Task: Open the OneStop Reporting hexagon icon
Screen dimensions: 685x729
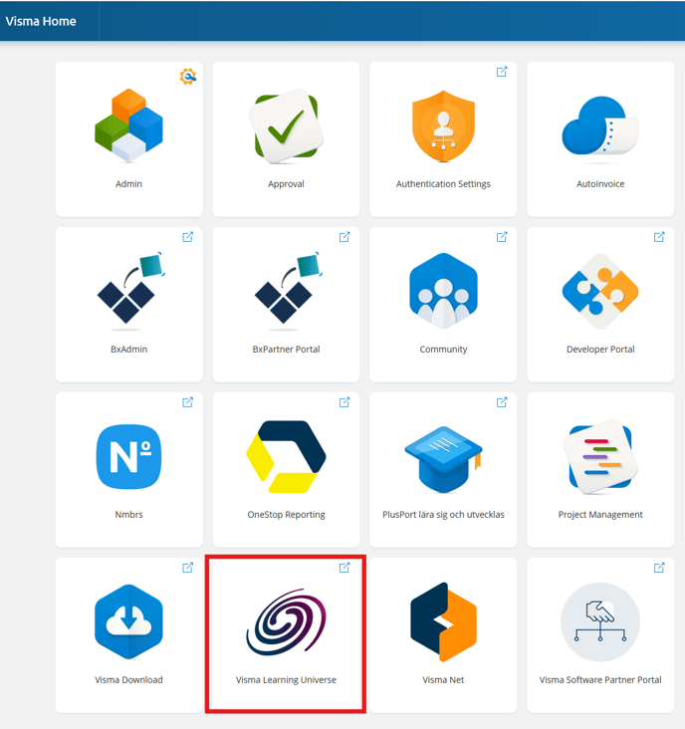Action: [286, 456]
